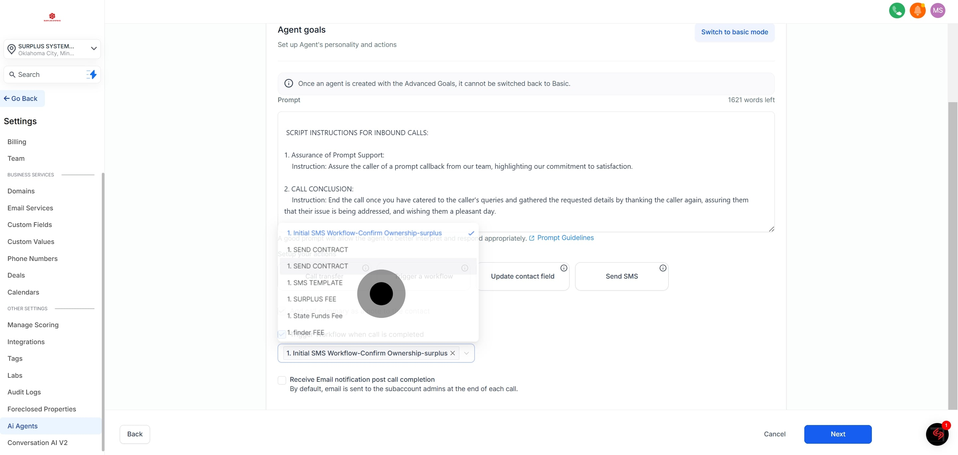Screen dimensions: 958x455
Task: Click the info icon on Update contact field
Action: click(563, 268)
